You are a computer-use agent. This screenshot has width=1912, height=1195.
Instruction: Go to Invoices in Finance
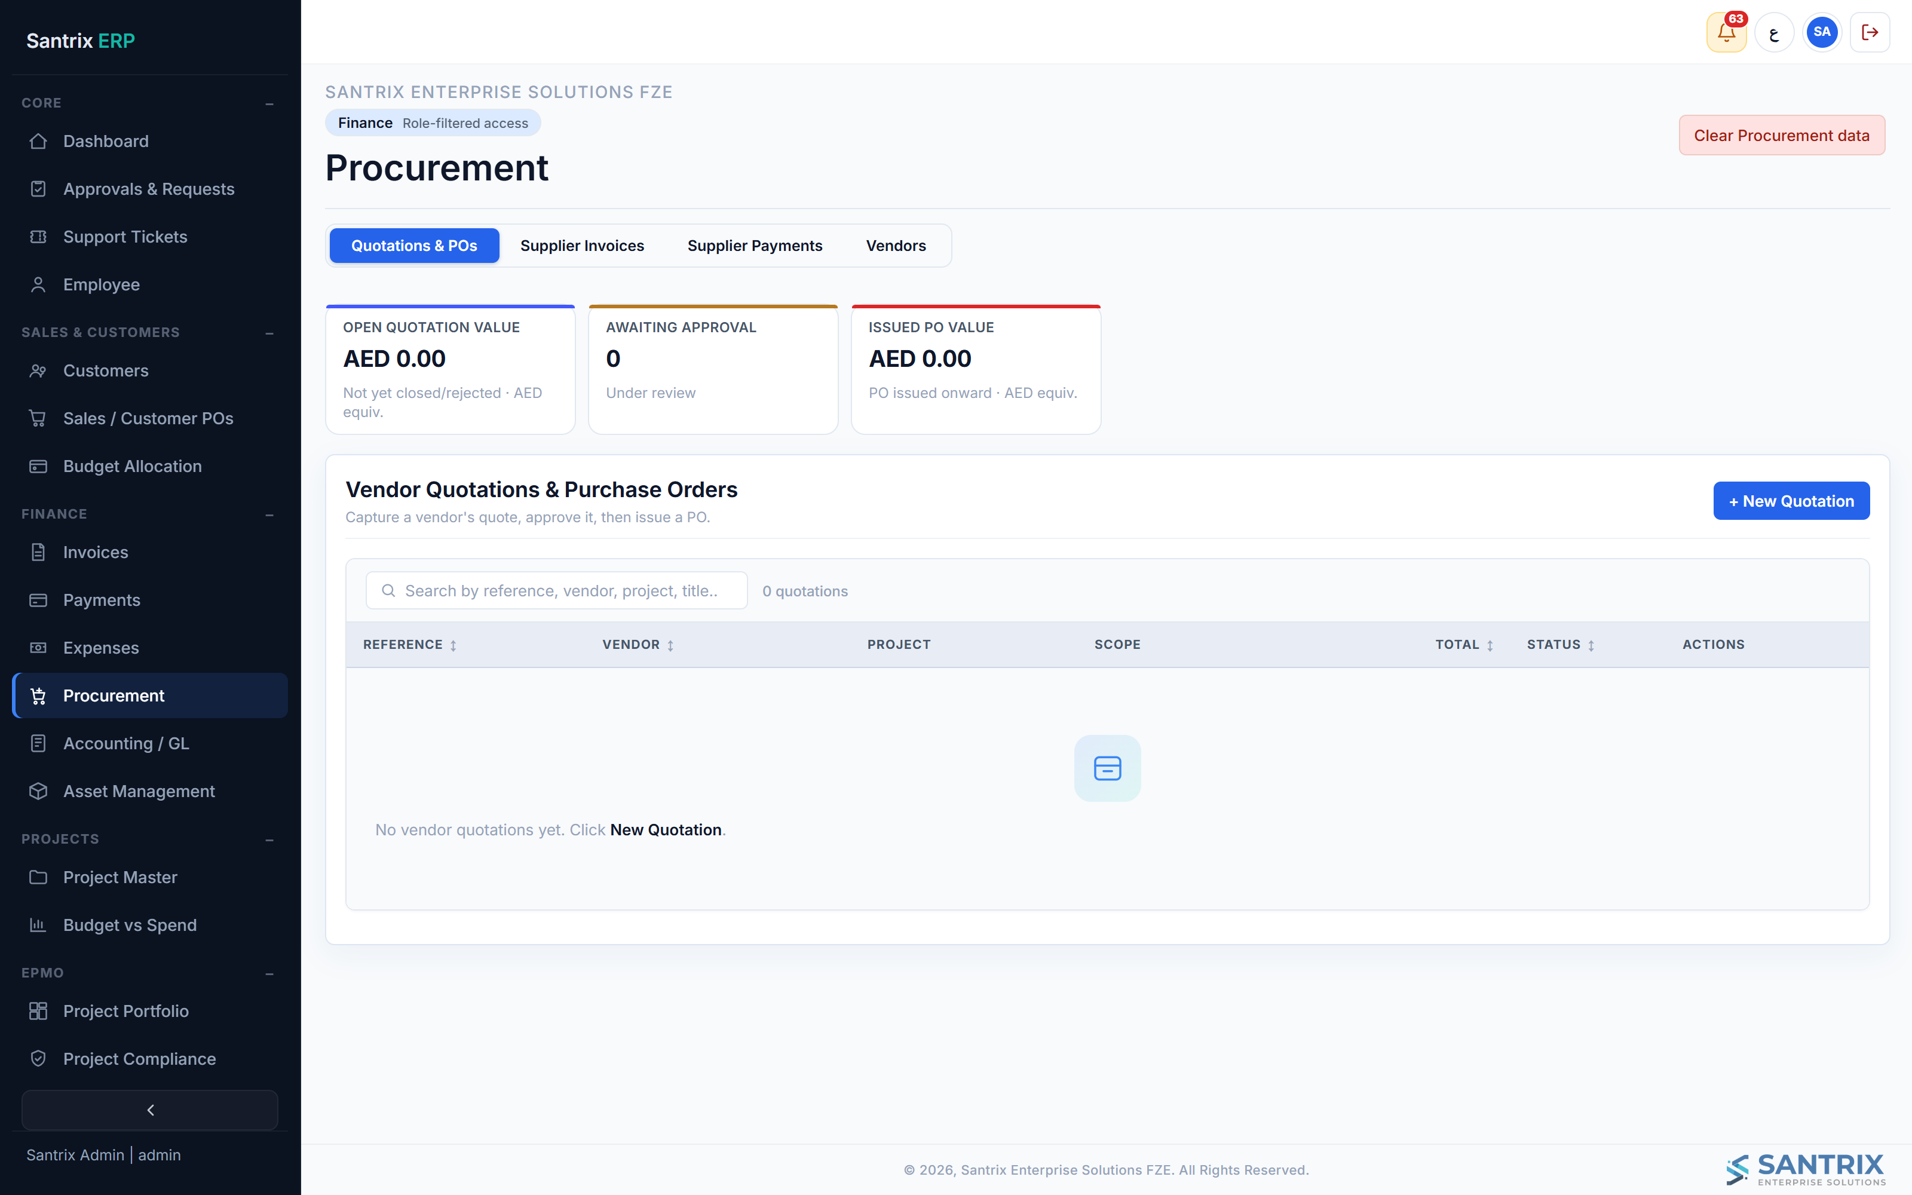150,553
